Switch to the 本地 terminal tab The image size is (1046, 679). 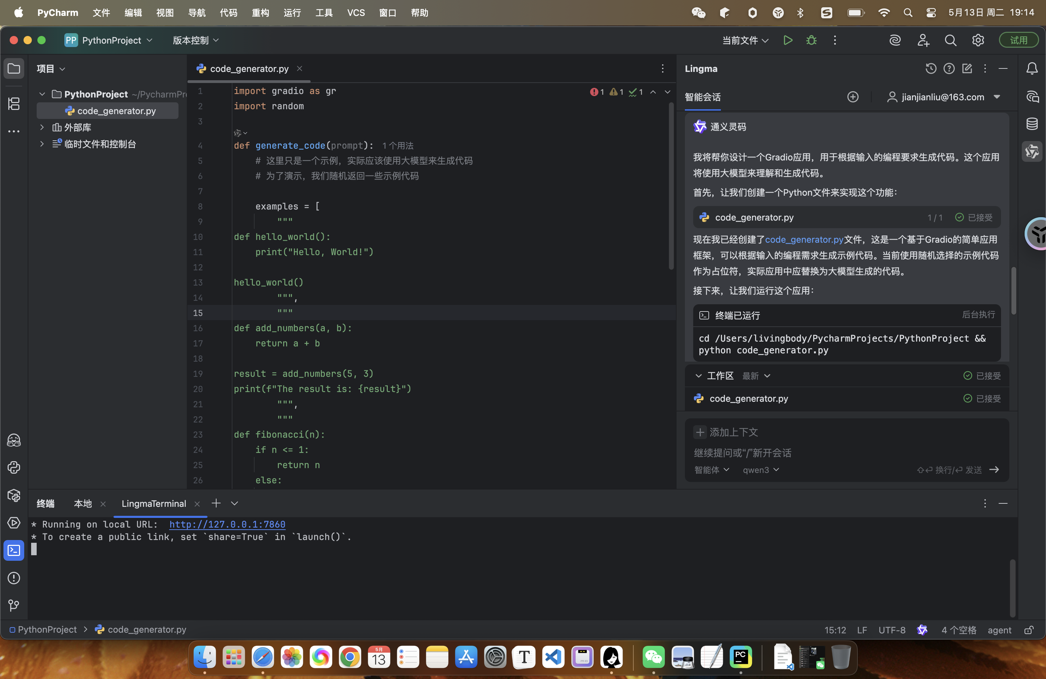(83, 504)
